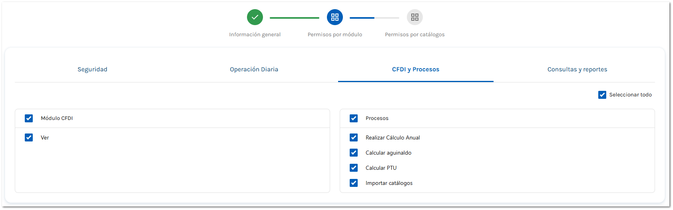Click the gray Permisos por catálogos step icon
This screenshot has width=673, height=210.
tap(415, 17)
